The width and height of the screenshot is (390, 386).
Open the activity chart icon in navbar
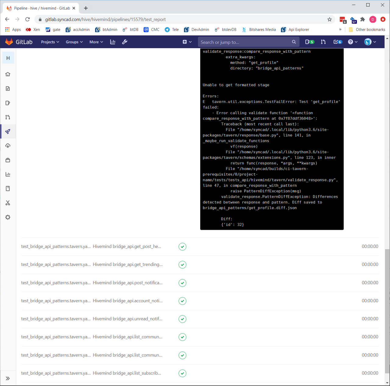click(x=113, y=42)
